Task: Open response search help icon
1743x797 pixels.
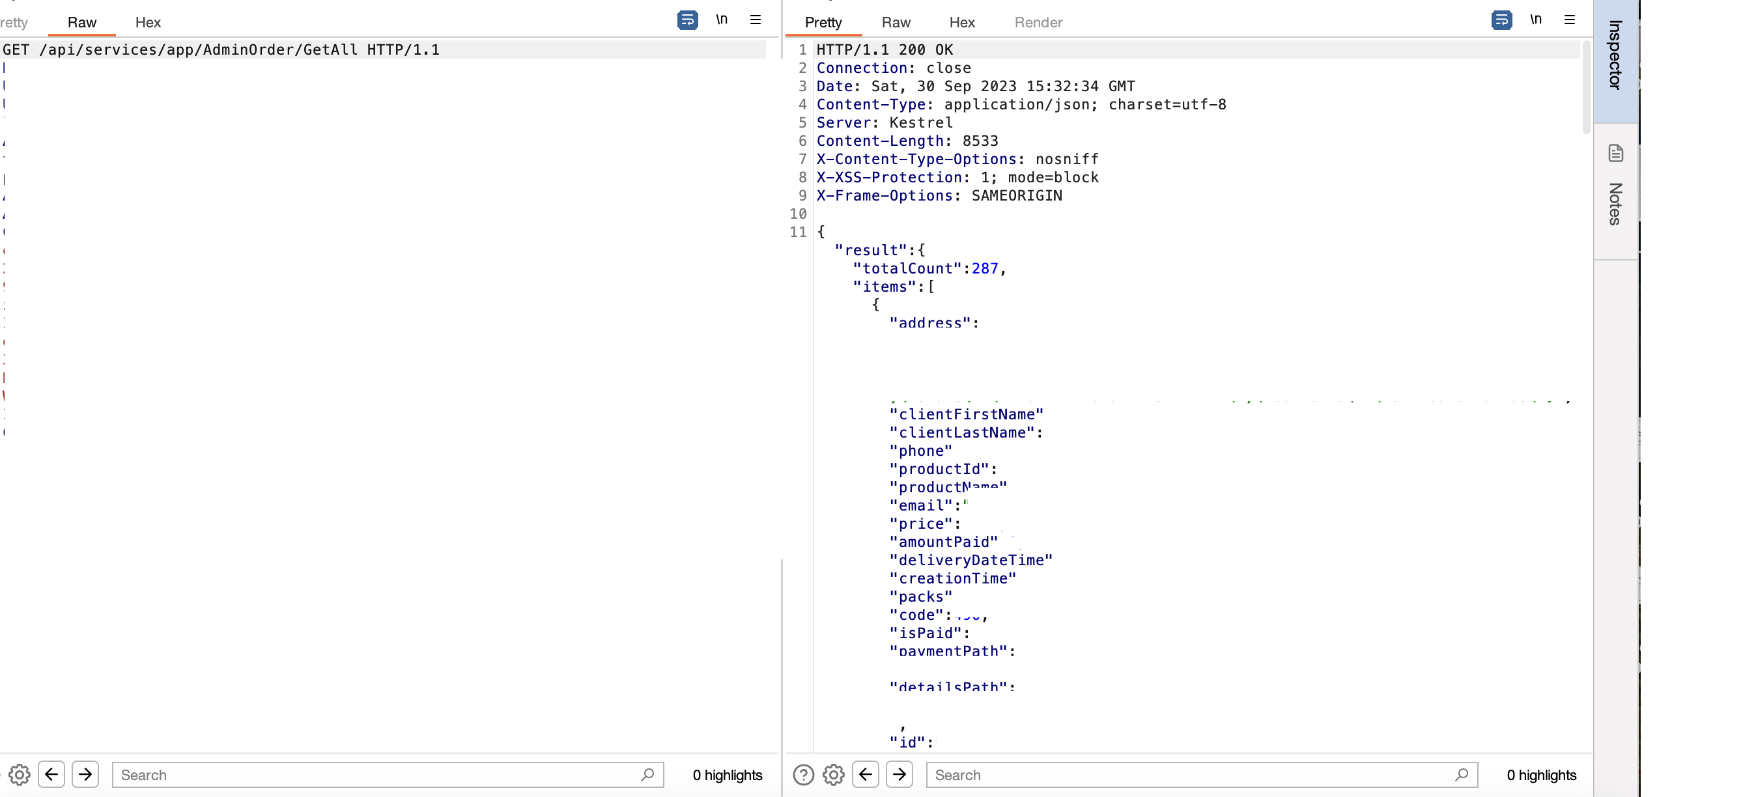Action: (x=803, y=775)
